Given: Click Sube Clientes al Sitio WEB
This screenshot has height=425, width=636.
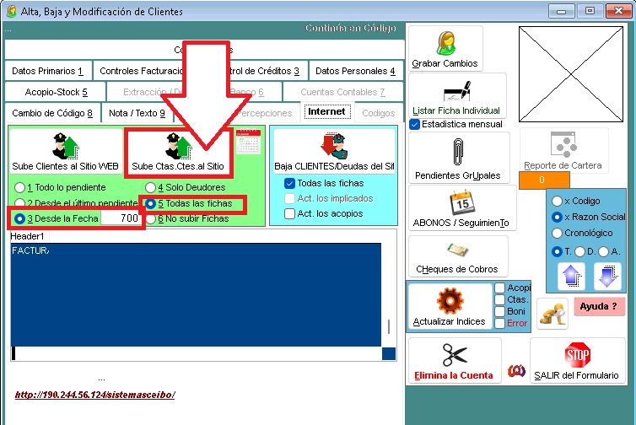Looking at the screenshot, I should [x=66, y=151].
